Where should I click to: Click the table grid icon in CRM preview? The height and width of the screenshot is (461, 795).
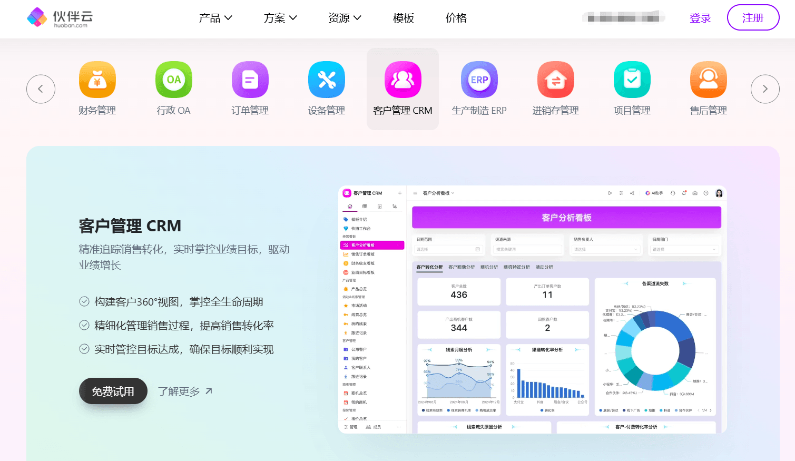[365, 207]
